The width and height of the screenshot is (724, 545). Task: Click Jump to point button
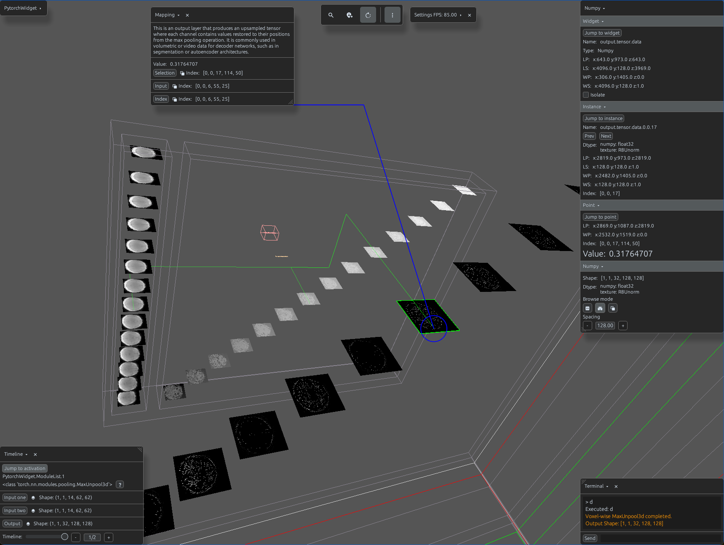click(x=600, y=217)
